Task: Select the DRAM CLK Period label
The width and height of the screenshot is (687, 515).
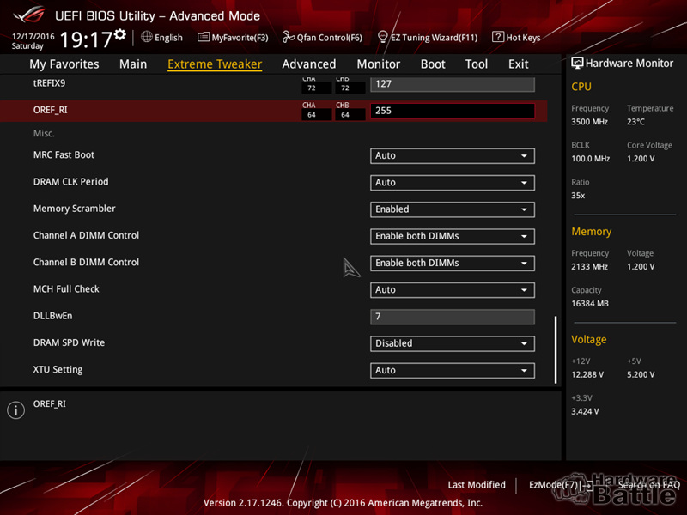Action: (x=71, y=182)
